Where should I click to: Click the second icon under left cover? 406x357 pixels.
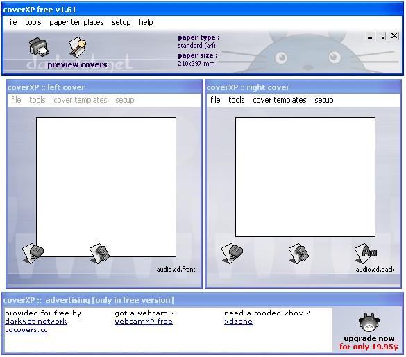[x=99, y=253]
